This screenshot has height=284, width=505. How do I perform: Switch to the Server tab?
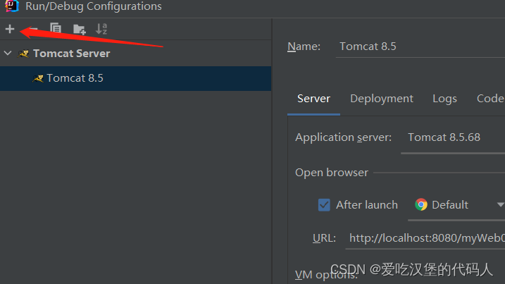click(x=313, y=99)
